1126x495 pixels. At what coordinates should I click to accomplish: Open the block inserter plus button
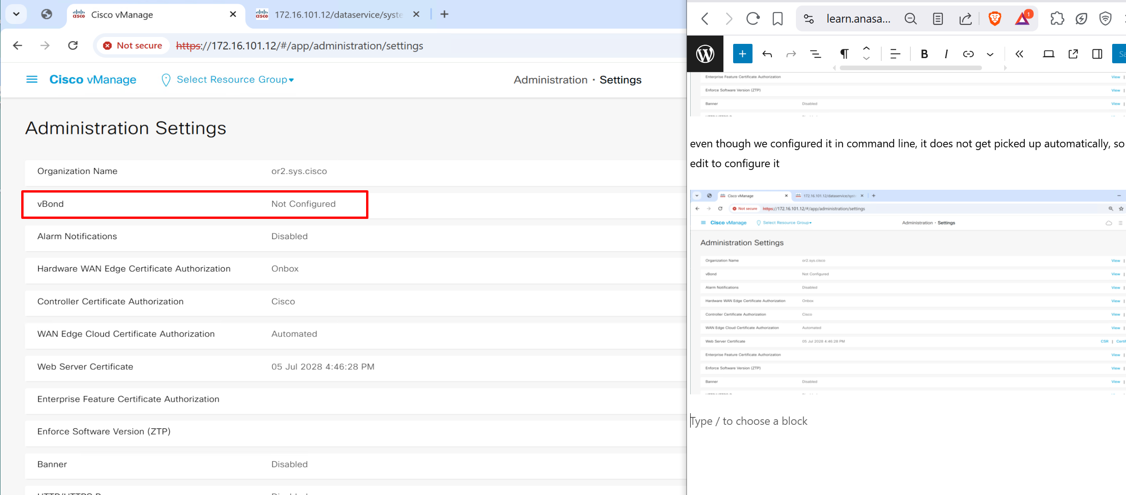[x=742, y=54]
